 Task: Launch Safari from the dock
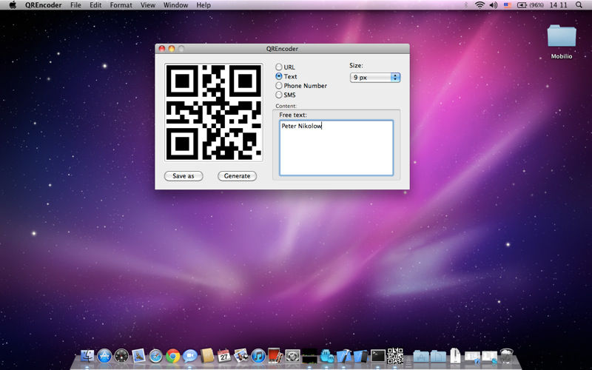pos(155,356)
